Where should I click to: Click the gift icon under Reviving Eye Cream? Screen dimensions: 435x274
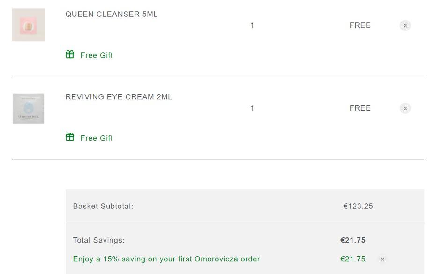70,137
